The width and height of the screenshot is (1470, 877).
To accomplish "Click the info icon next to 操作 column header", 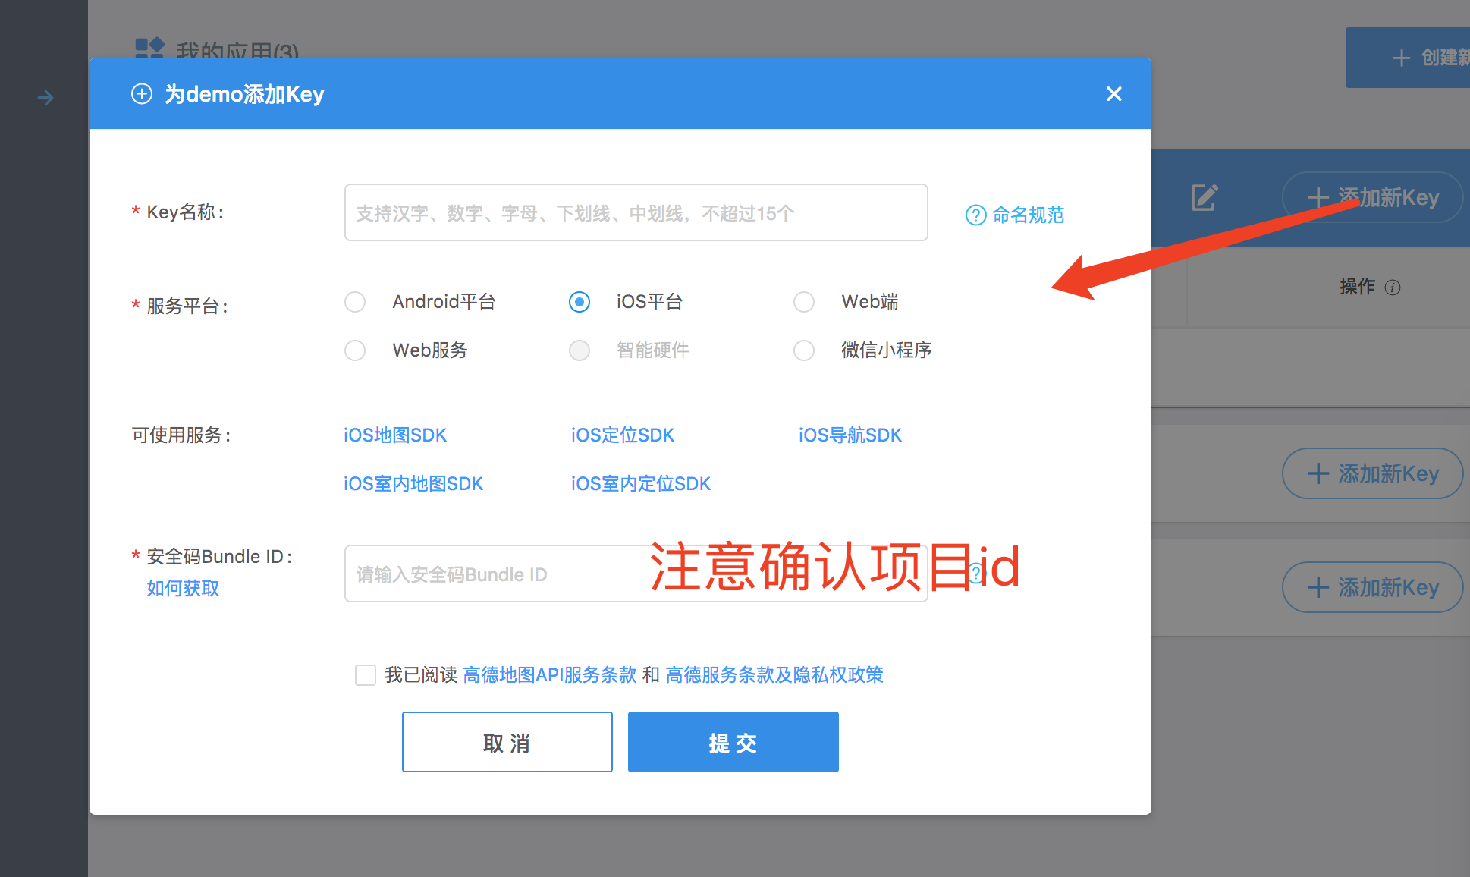I will tap(1393, 288).
